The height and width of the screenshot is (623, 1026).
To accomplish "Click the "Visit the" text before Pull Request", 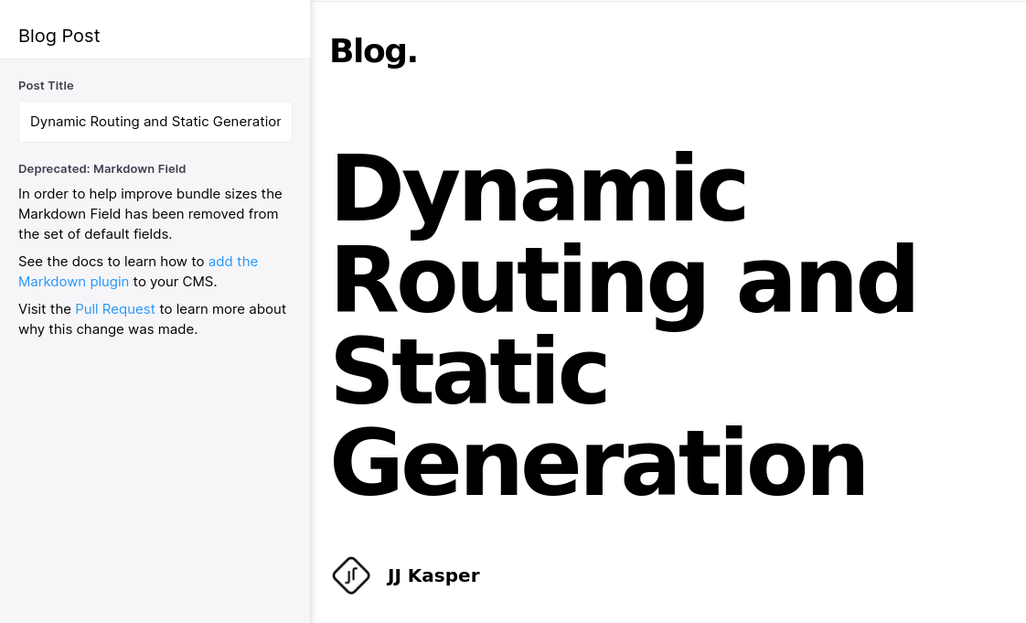I will pos(45,309).
